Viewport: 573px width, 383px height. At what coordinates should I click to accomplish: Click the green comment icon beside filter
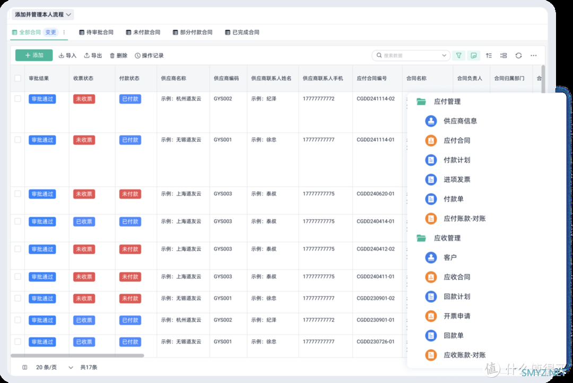[474, 56]
